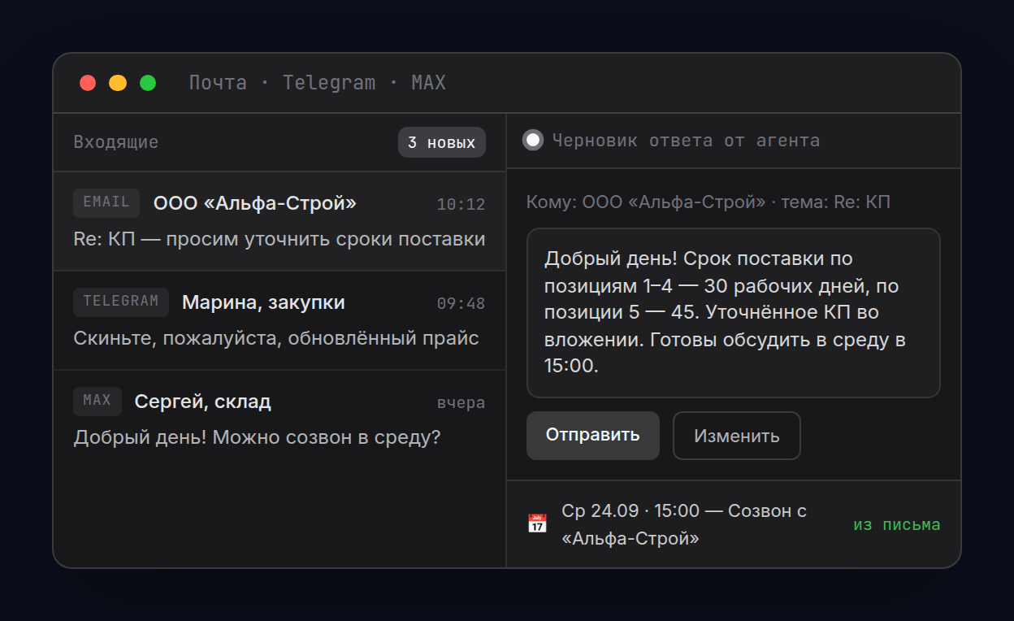Click the calendar icon beside the созвон event
Image resolution: width=1014 pixels, height=621 pixels.
click(537, 523)
